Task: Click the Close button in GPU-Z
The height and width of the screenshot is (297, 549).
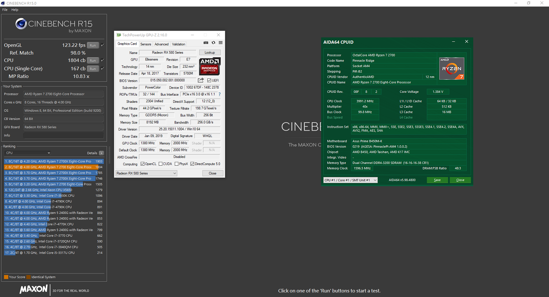Action: (213, 173)
